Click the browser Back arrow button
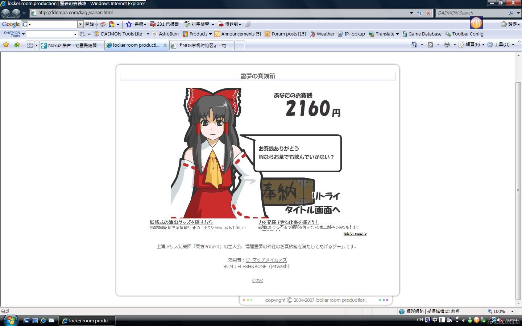Viewport: 522px width, 326px height. click(6, 13)
